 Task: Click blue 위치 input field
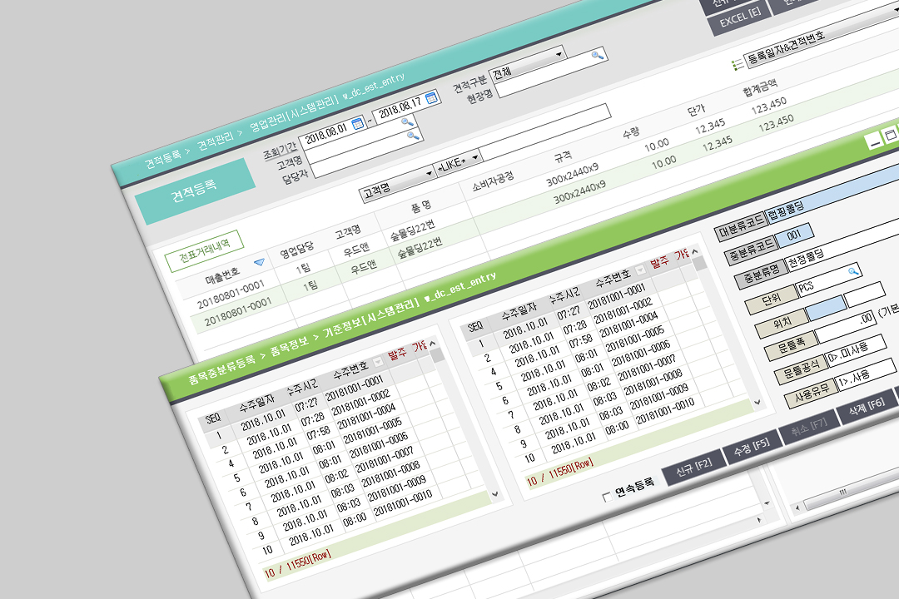point(826,307)
